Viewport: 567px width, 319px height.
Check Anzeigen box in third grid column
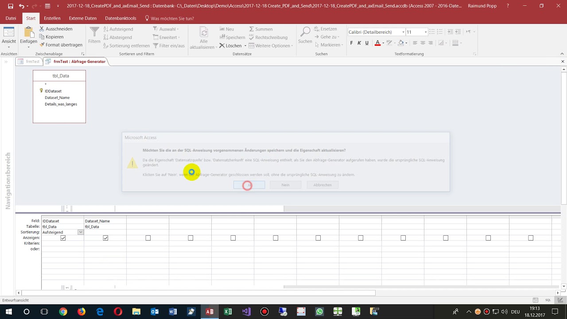tap(148, 238)
